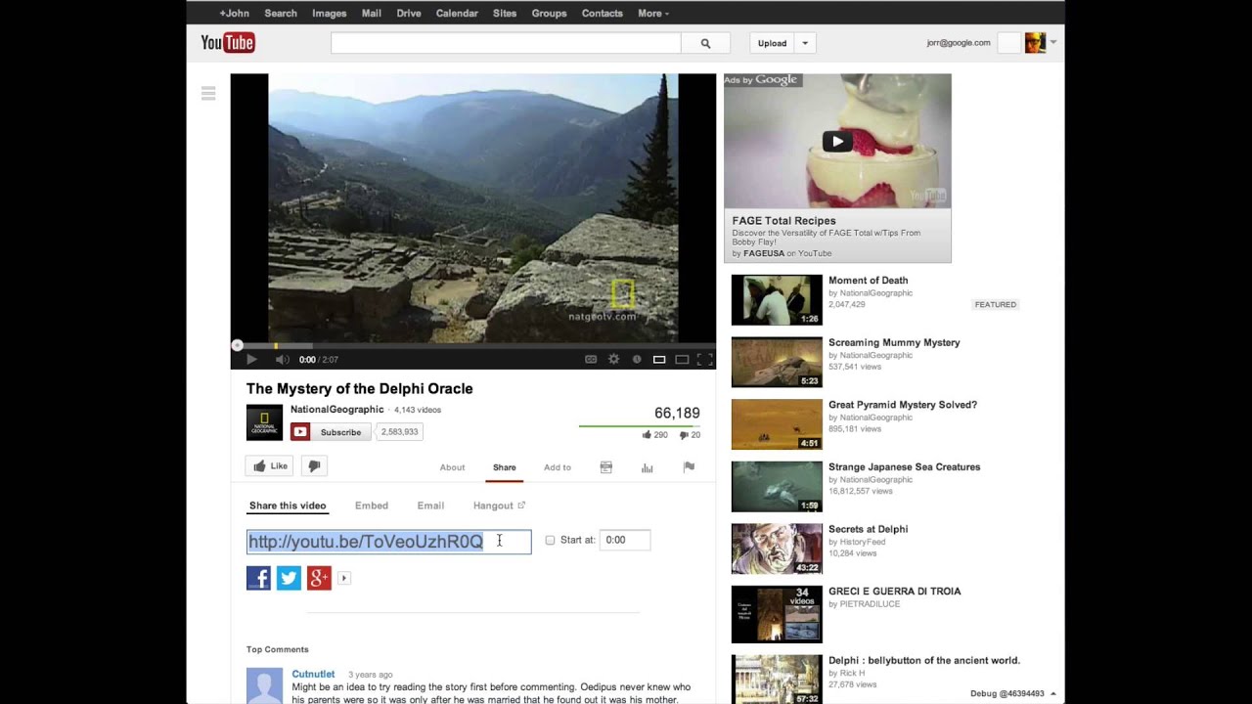1252x704 pixels.
Task: Click the report flag icon
Action: (x=689, y=467)
